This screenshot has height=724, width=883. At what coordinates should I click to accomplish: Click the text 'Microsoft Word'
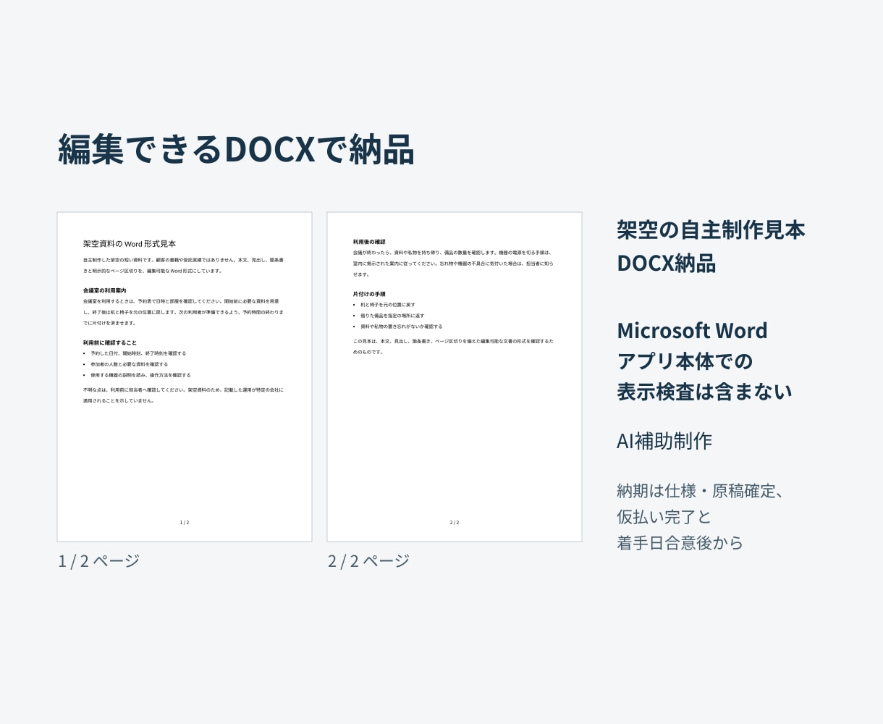pyautogui.click(x=692, y=330)
